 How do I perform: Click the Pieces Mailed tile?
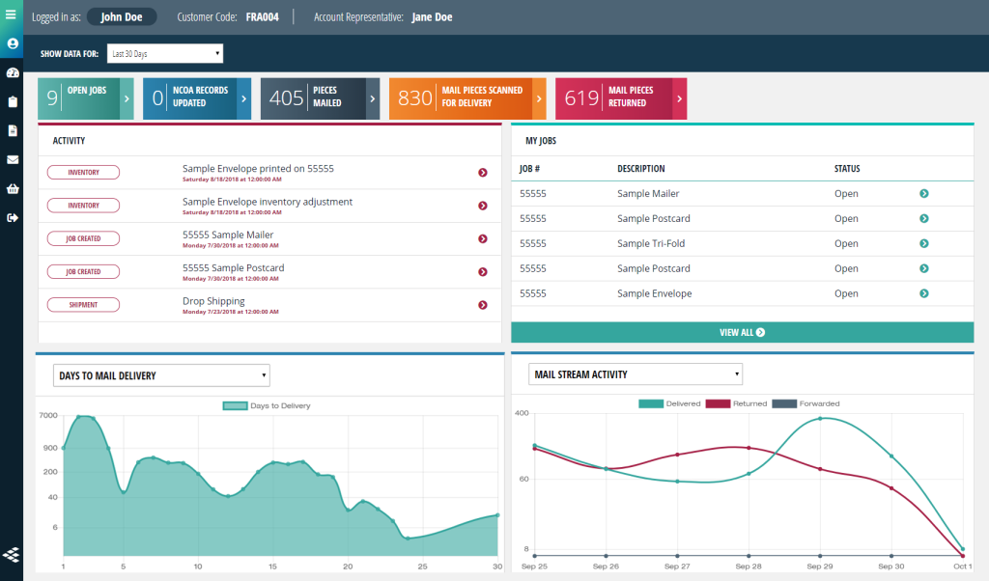point(320,98)
